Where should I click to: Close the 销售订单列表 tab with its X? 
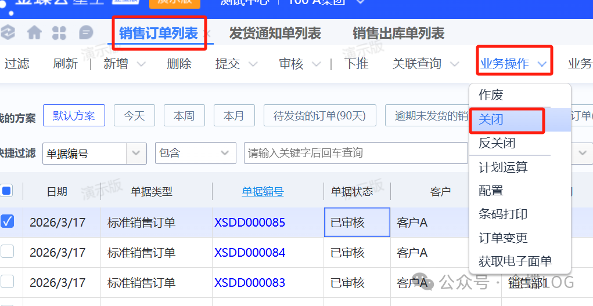pyautogui.click(x=209, y=34)
